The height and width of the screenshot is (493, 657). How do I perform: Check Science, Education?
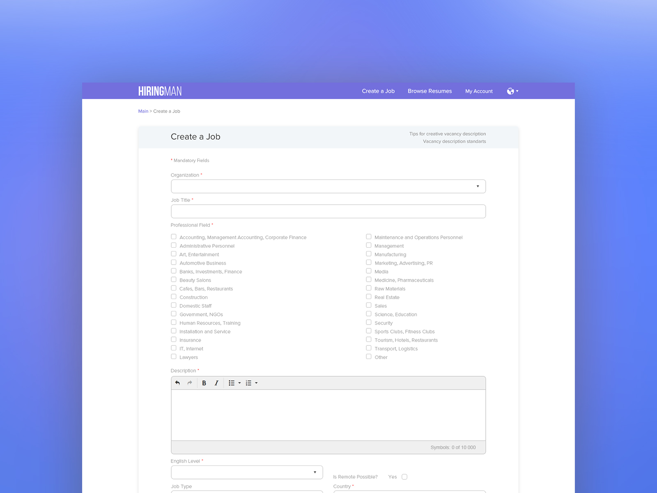369,314
